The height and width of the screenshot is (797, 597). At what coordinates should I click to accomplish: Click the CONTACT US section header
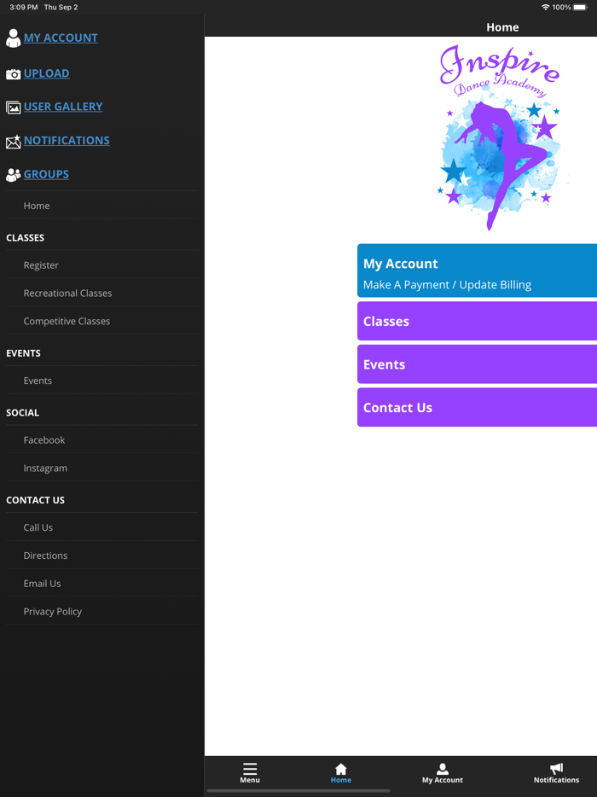click(35, 500)
